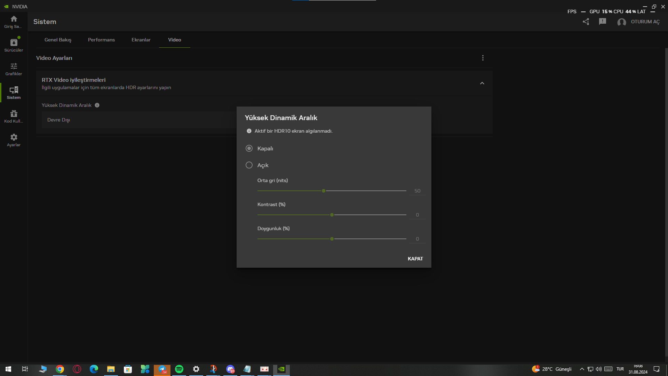Open Spotify from the taskbar
The image size is (668, 376).
coord(179,369)
